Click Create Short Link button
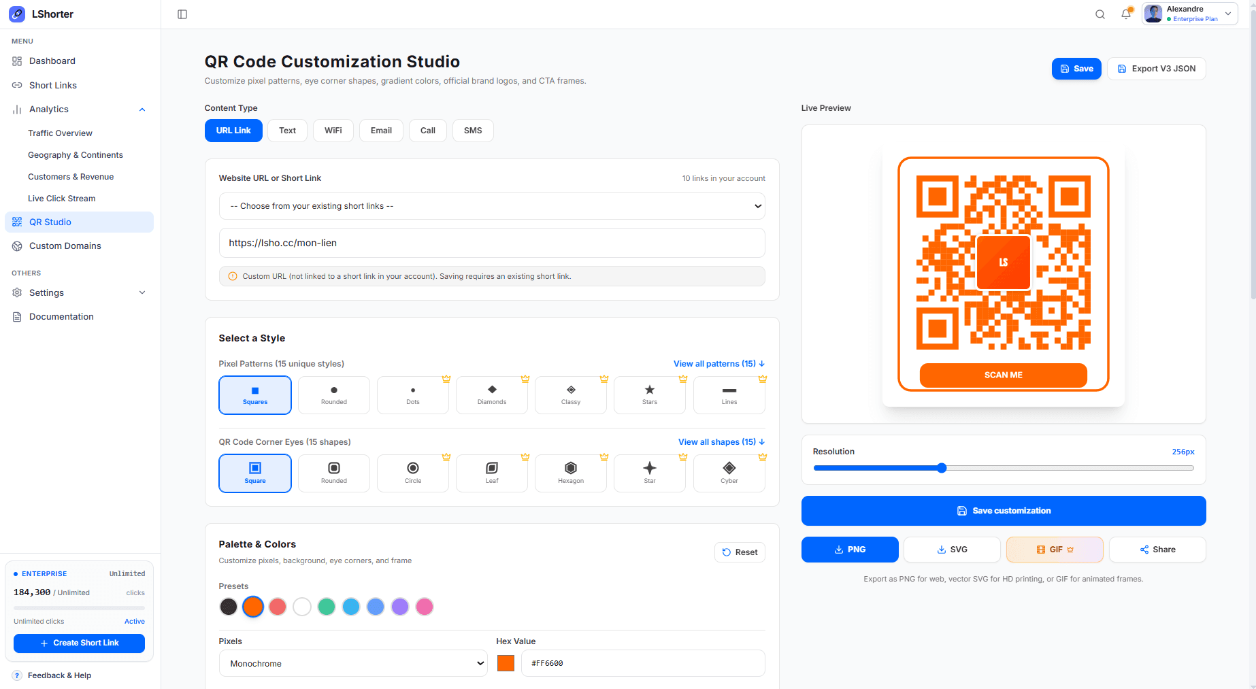 [79, 643]
